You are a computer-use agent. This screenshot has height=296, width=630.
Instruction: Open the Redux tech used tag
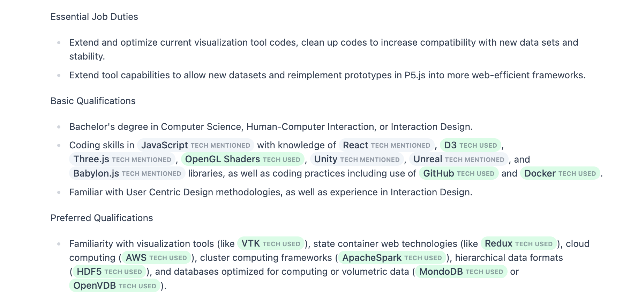coord(518,244)
